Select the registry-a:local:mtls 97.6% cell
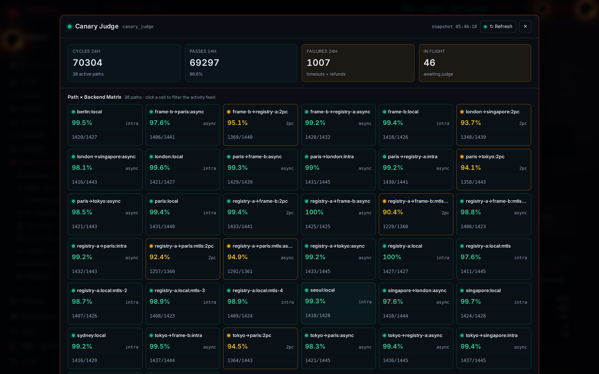 tap(494, 259)
